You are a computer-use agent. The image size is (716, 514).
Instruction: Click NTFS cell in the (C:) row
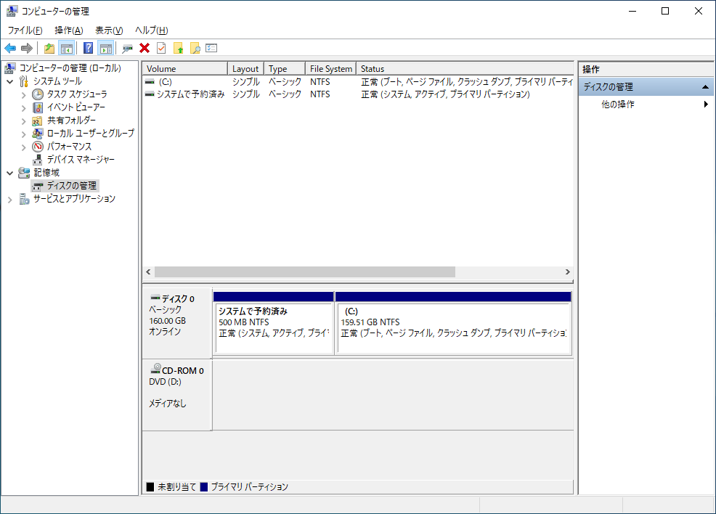(320, 82)
